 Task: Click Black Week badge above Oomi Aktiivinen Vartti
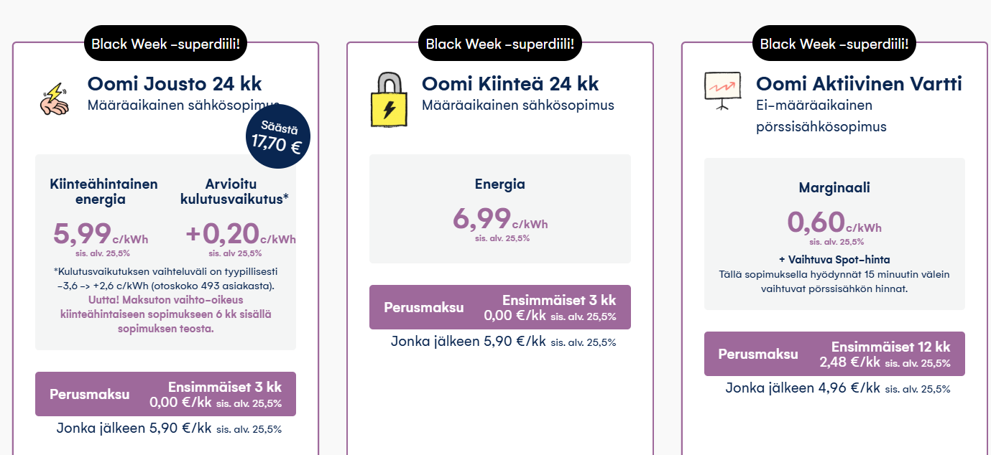click(834, 44)
